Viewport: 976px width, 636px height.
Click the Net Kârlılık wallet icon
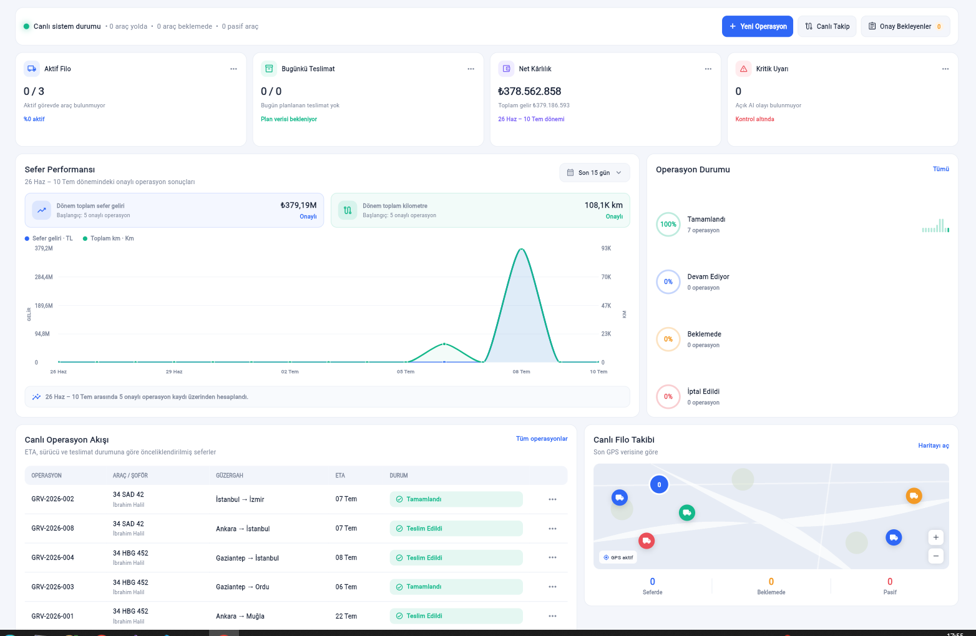(506, 69)
